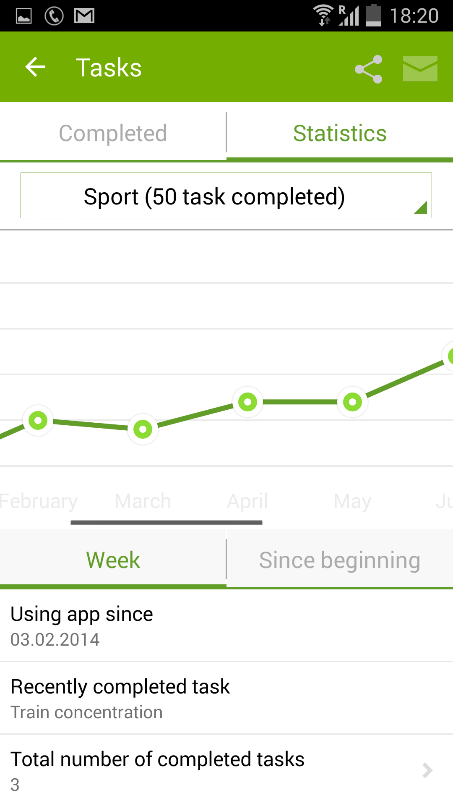This screenshot has height=806, width=453.
Task: Switch chart view to Week
Action: click(113, 560)
